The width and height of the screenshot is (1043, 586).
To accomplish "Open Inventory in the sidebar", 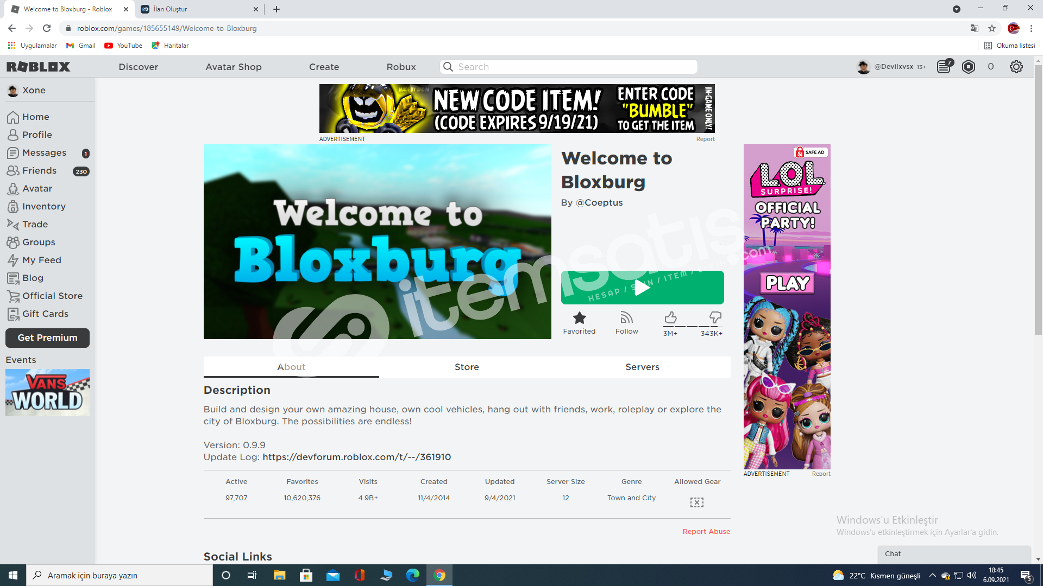I will (43, 206).
